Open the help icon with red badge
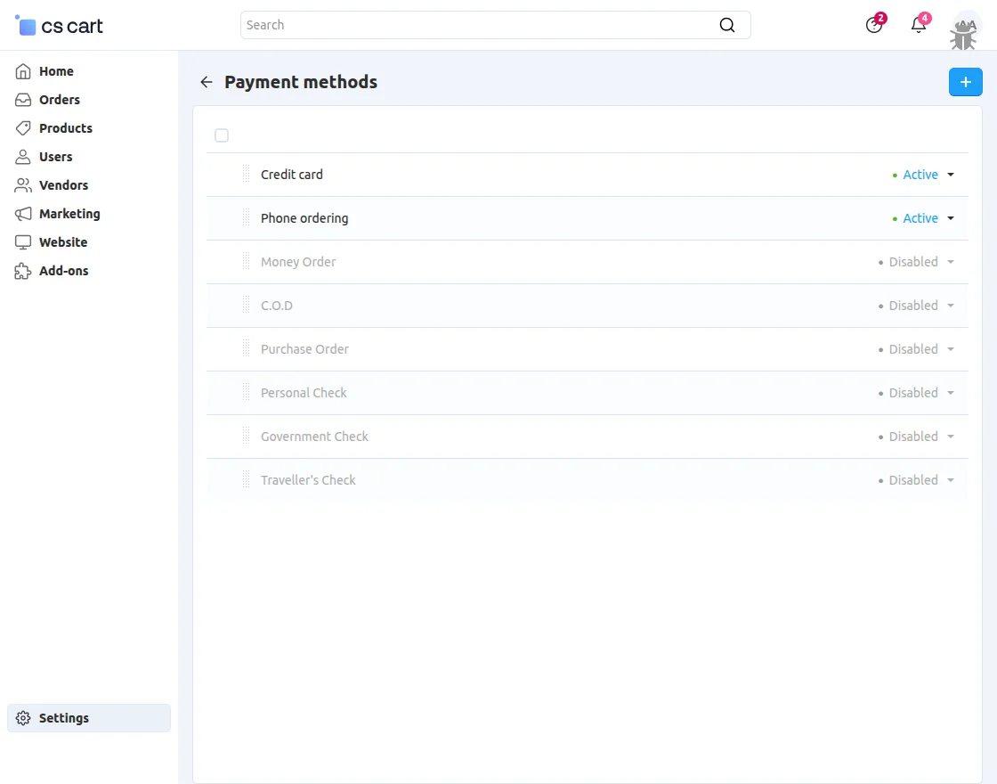This screenshot has width=997, height=784. [x=874, y=25]
